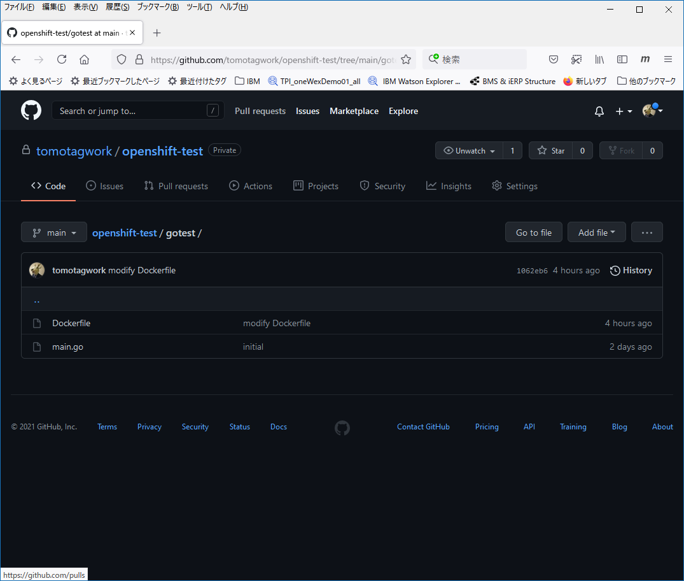Click the 'm' extension icon

point(645,59)
